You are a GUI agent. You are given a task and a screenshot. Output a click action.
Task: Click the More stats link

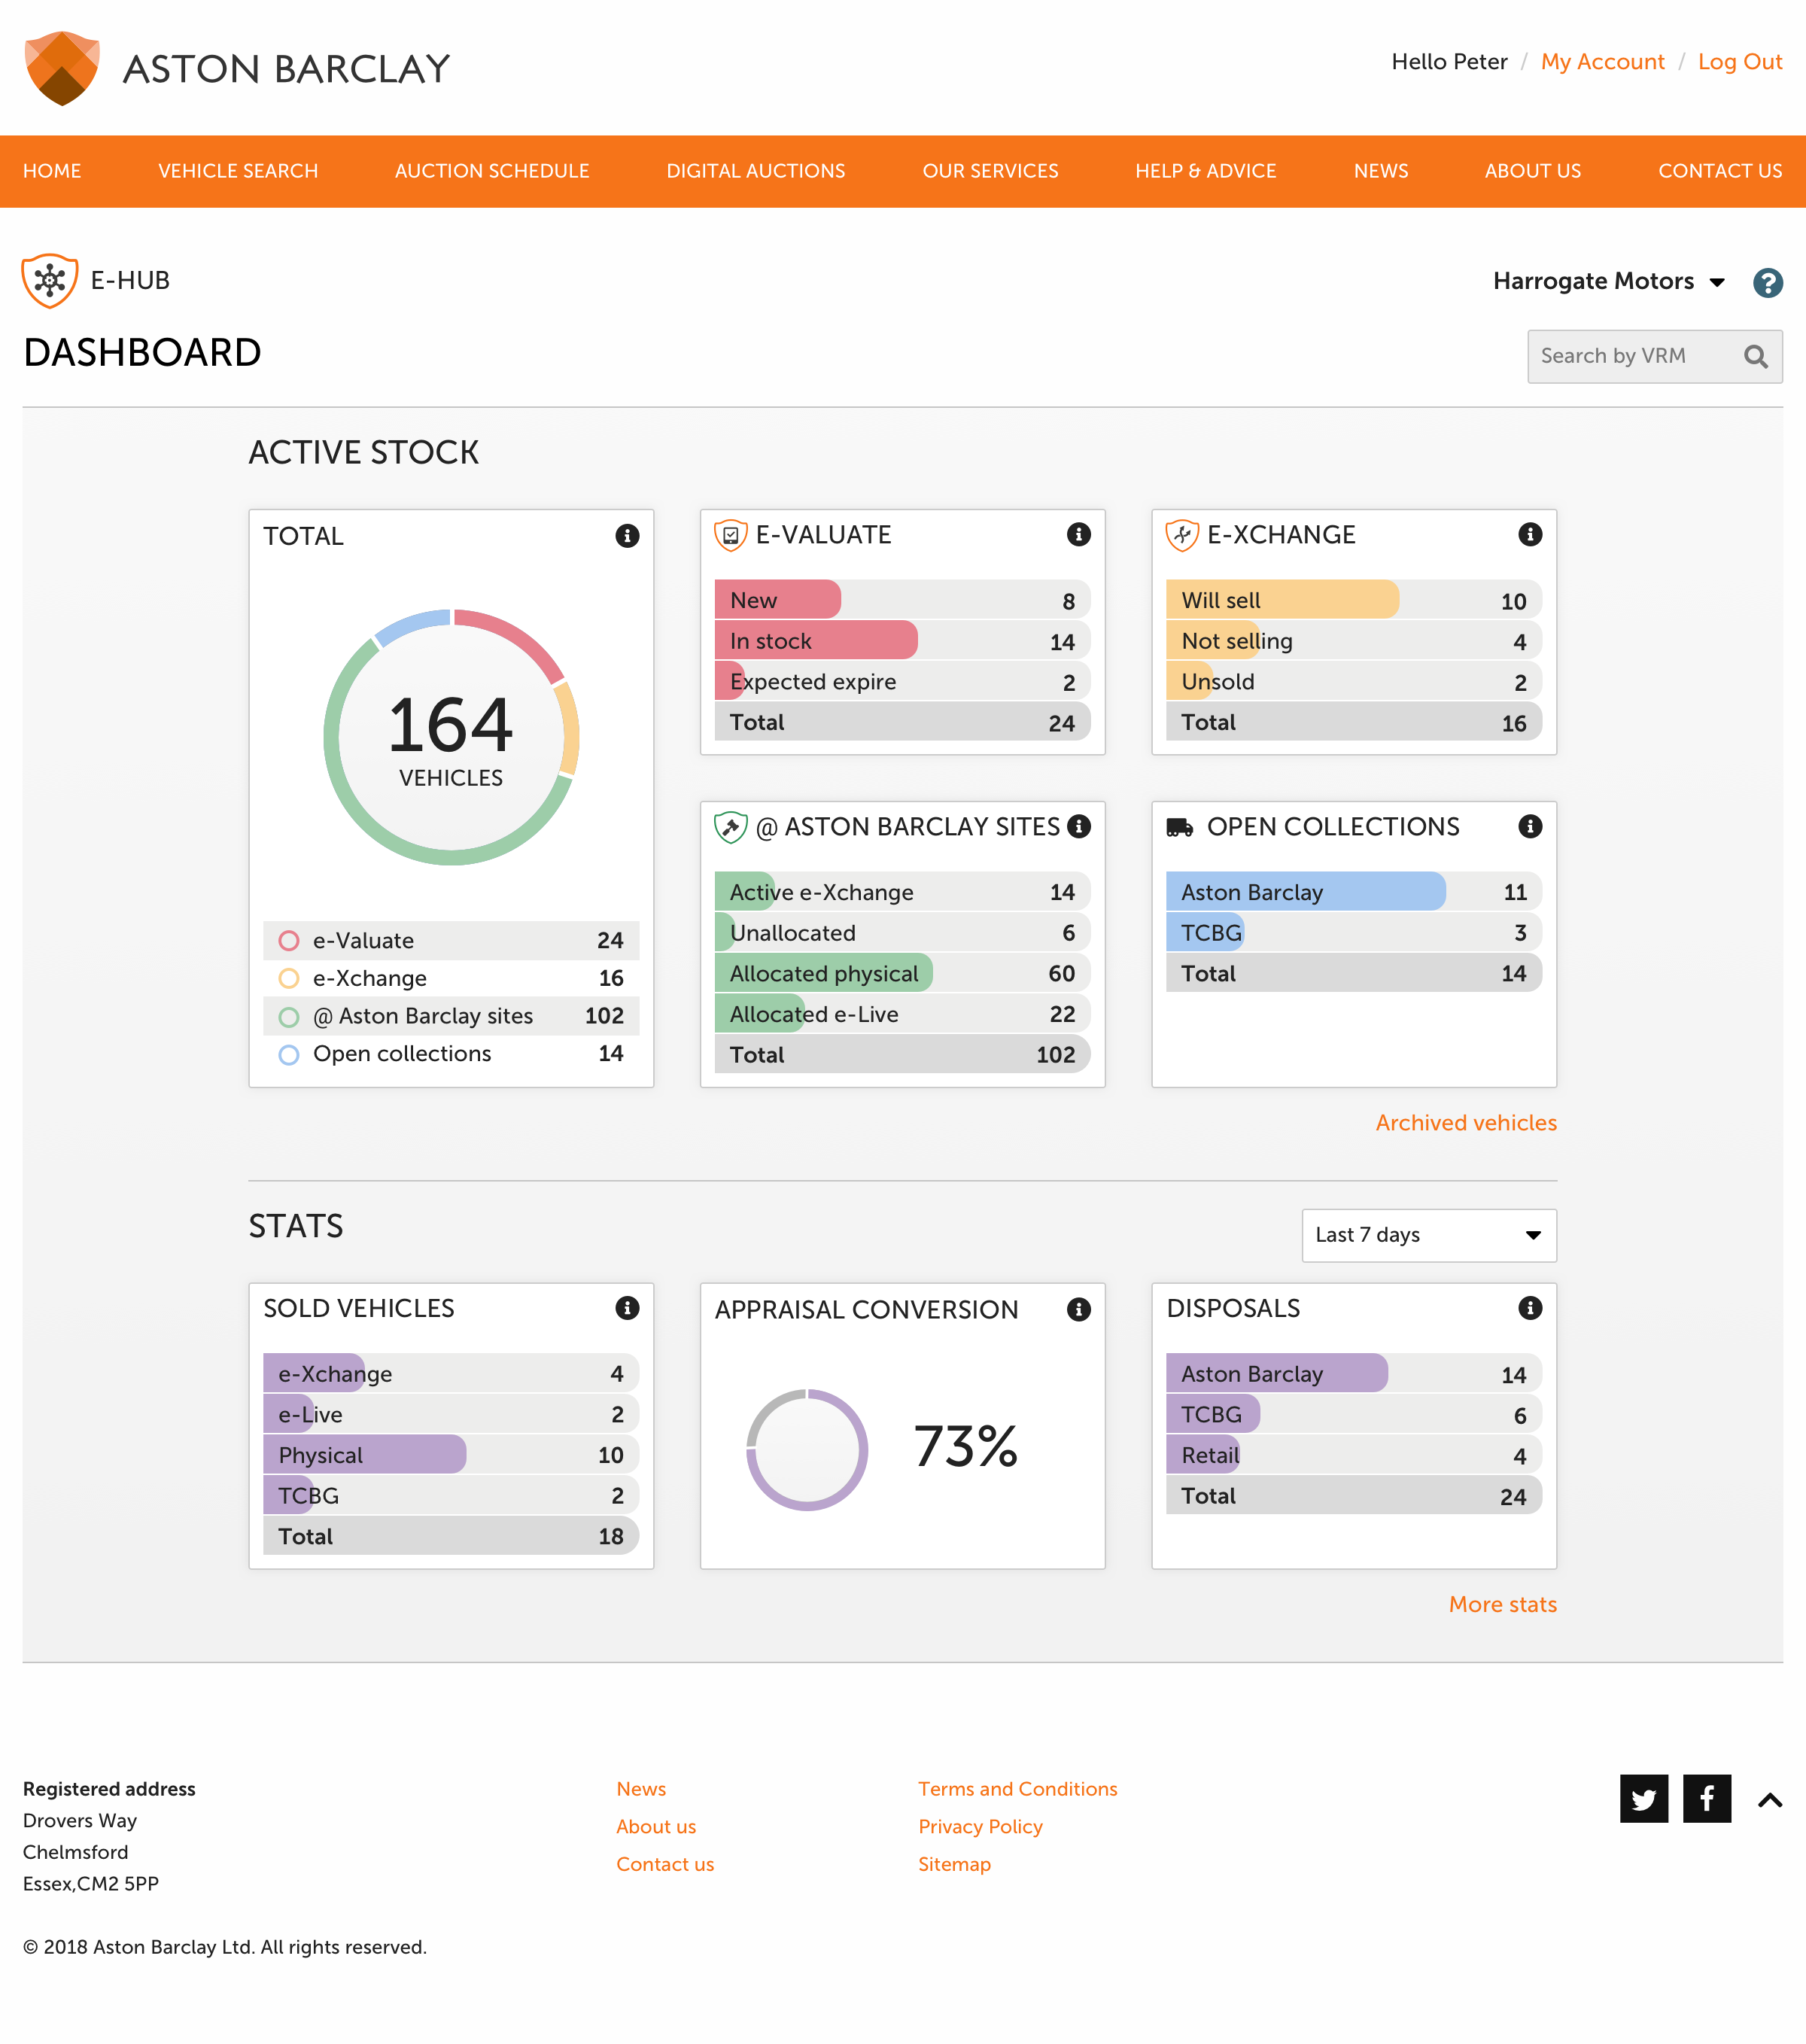point(1502,1604)
